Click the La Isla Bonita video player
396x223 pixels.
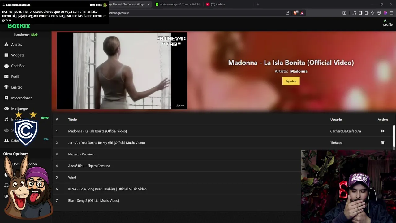(122, 71)
